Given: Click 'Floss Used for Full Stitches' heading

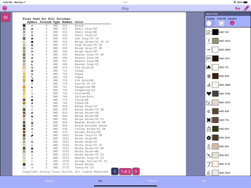Looking at the screenshot, I should point(47,19).
